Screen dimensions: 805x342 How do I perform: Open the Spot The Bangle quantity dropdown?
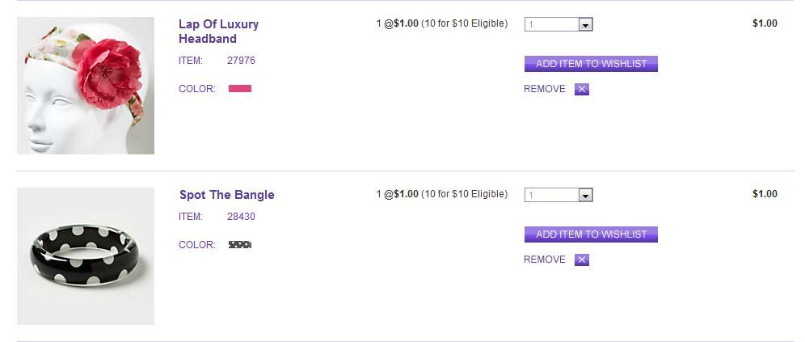tap(586, 195)
